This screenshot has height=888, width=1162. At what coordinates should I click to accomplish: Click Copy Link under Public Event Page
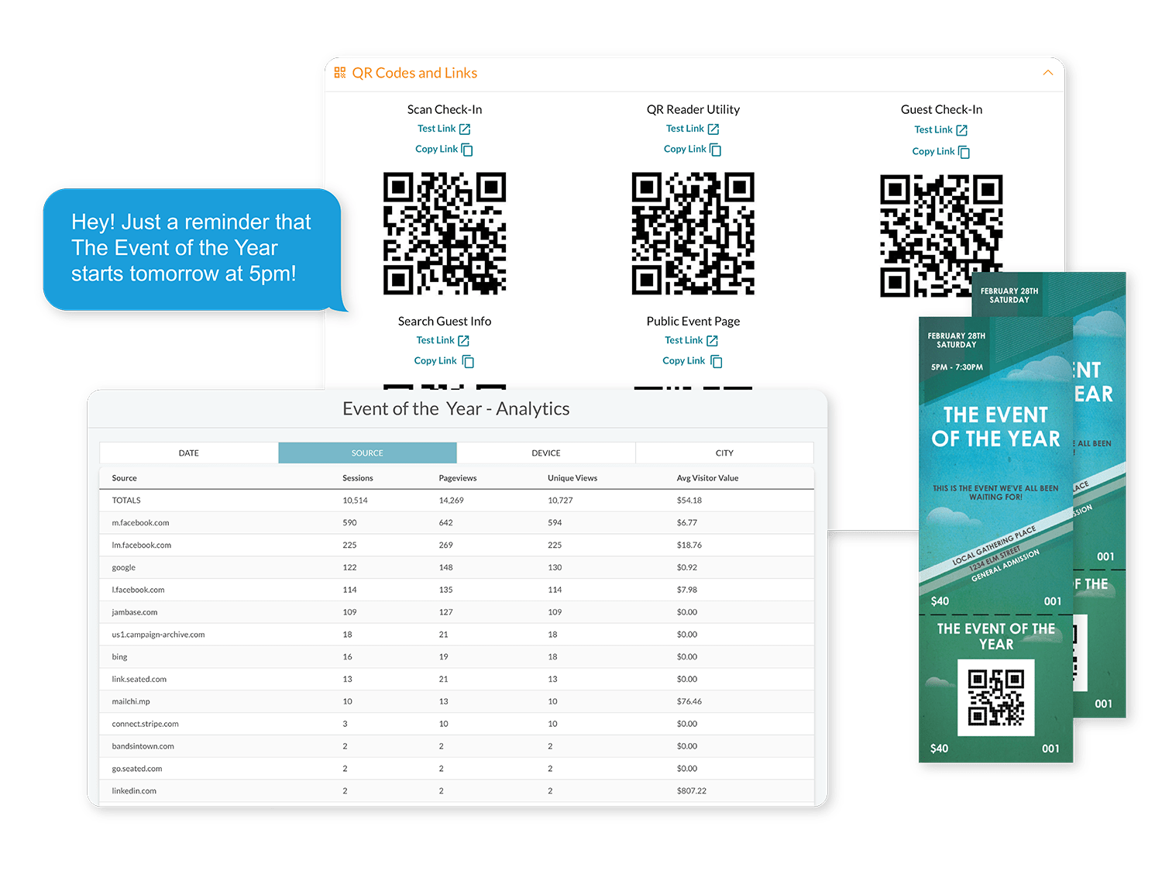(684, 360)
